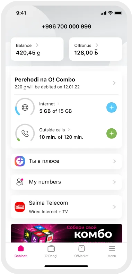Screen dimensions: 132x274
Task: Select the Cabinet home tab
Action: (20, 251)
